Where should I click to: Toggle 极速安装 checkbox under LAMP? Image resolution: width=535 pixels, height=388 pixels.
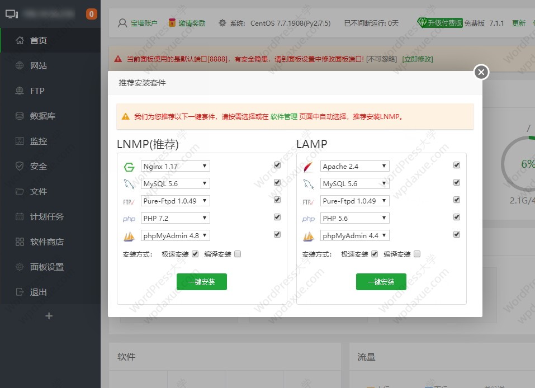click(375, 254)
